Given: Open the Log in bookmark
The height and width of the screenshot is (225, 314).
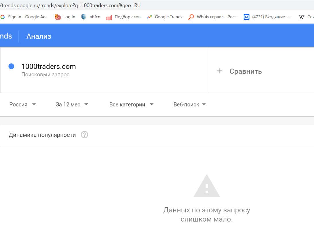Looking at the screenshot, I should [65, 17].
